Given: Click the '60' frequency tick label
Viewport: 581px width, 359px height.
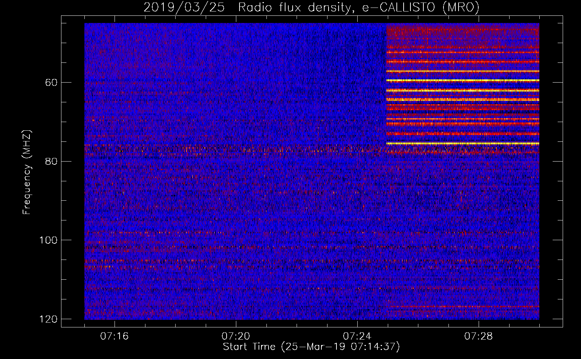Looking at the screenshot, I should [x=51, y=83].
